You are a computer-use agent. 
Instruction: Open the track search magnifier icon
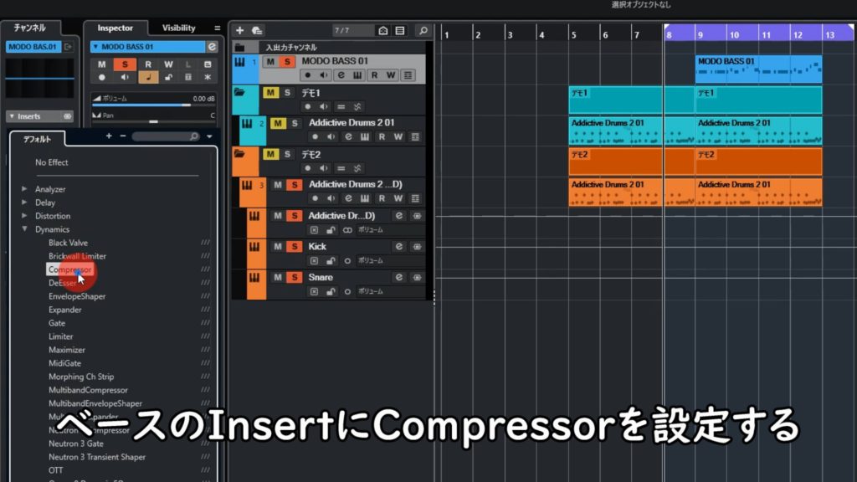tap(424, 30)
